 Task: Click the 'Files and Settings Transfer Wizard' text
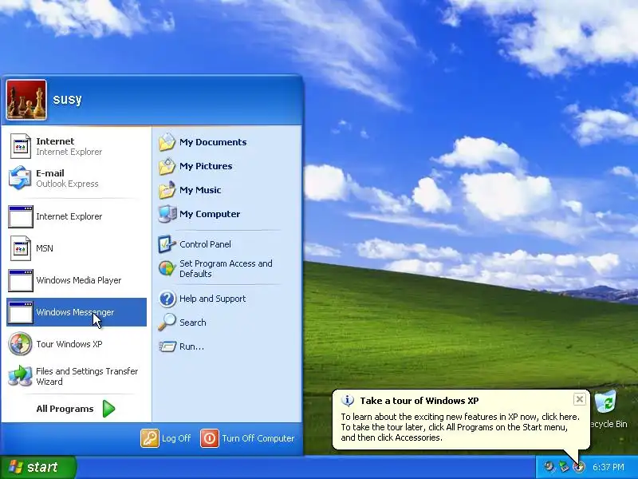pos(87,376)
